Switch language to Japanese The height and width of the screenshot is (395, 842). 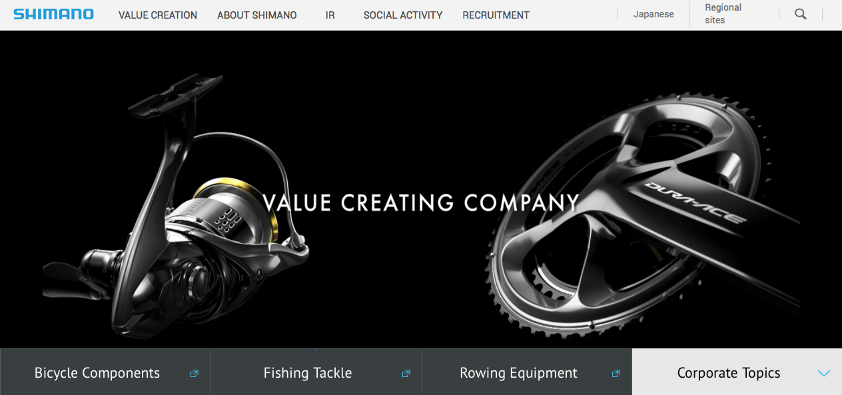tap(653, 14)
